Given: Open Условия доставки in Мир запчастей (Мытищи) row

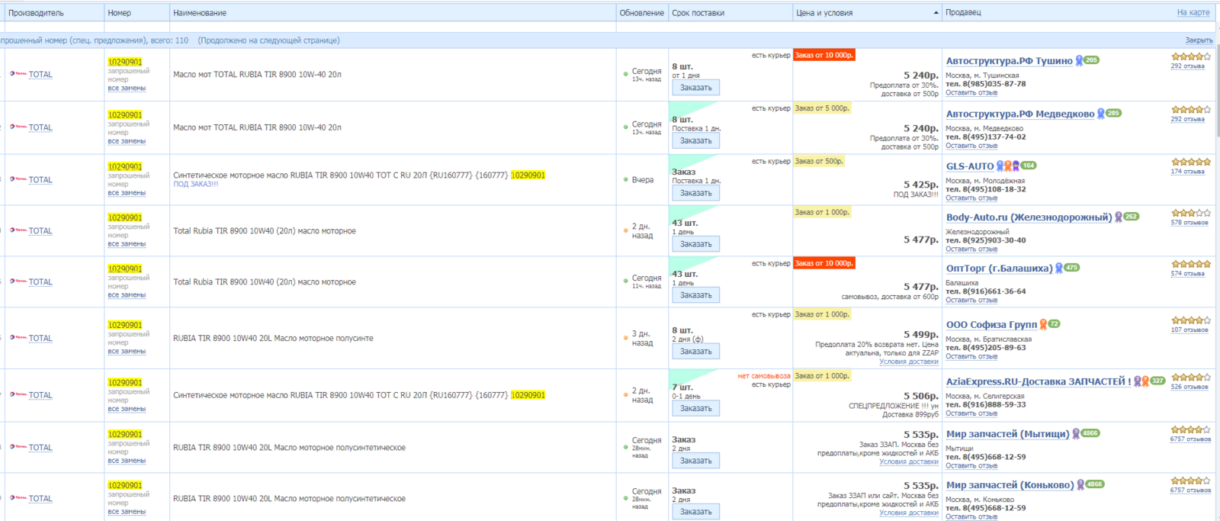Looking at the screenshot, I should (909, 462).
